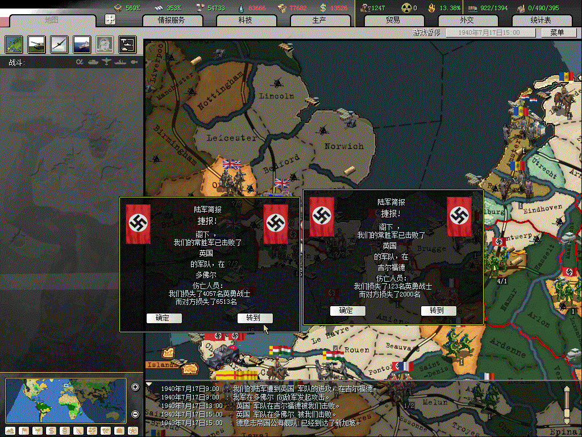Open the 科技 technology tab
The height and width of the screenshot is (437, 582).
[x=246, y=20]
